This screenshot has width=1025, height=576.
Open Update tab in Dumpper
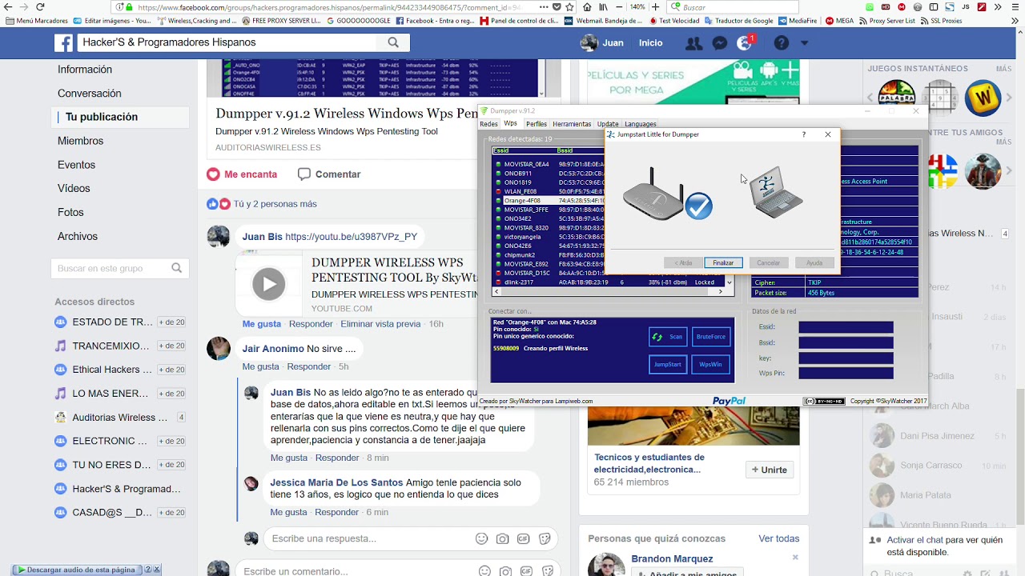[x=608, y=124]
